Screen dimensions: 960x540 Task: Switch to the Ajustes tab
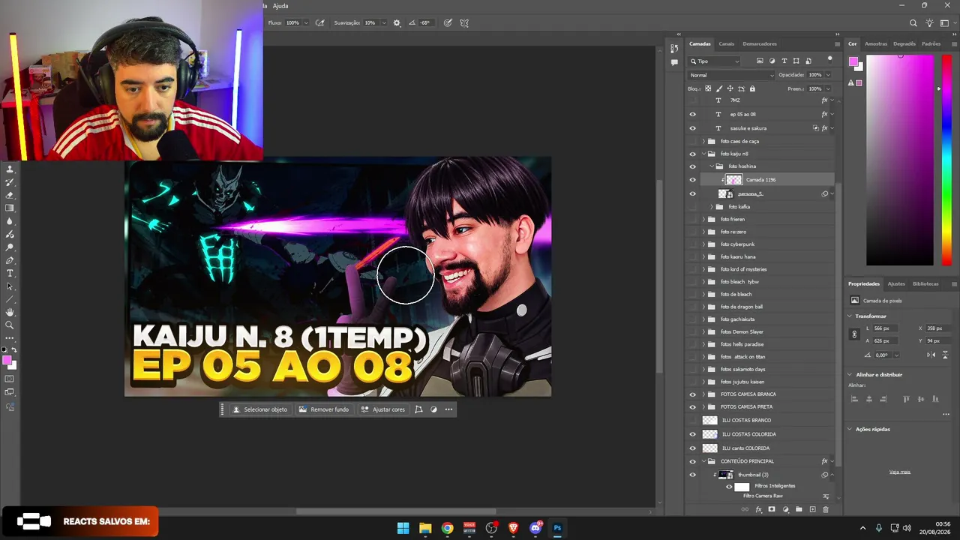[896, 283]
